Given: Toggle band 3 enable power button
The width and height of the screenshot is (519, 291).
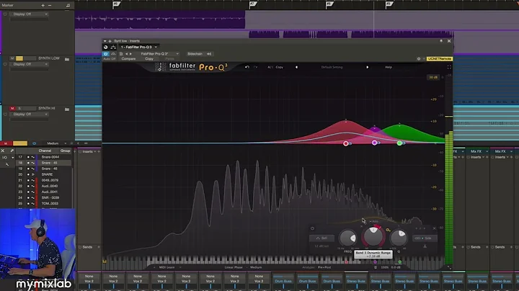Looking at the screenshot, I should tap(312, 228).
